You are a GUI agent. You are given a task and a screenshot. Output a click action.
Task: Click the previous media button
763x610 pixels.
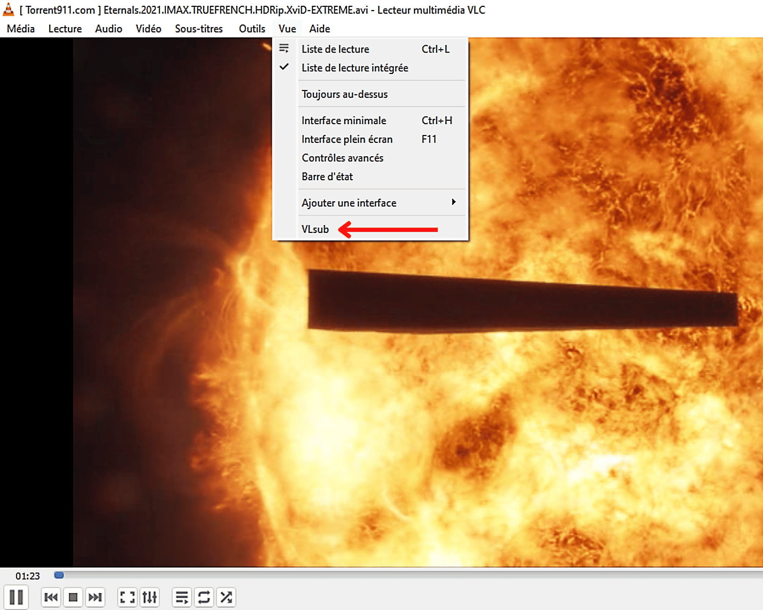(51, 597)
